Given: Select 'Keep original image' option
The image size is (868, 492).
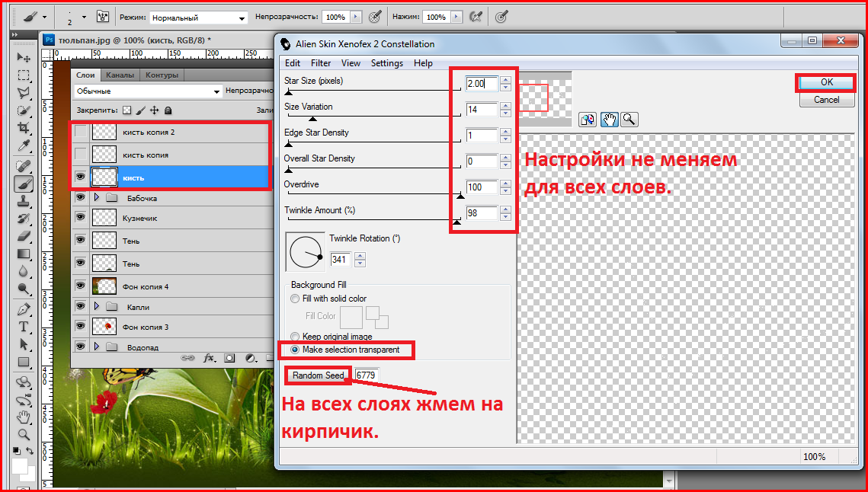Looking at the screenshot, I should point(295,337).
